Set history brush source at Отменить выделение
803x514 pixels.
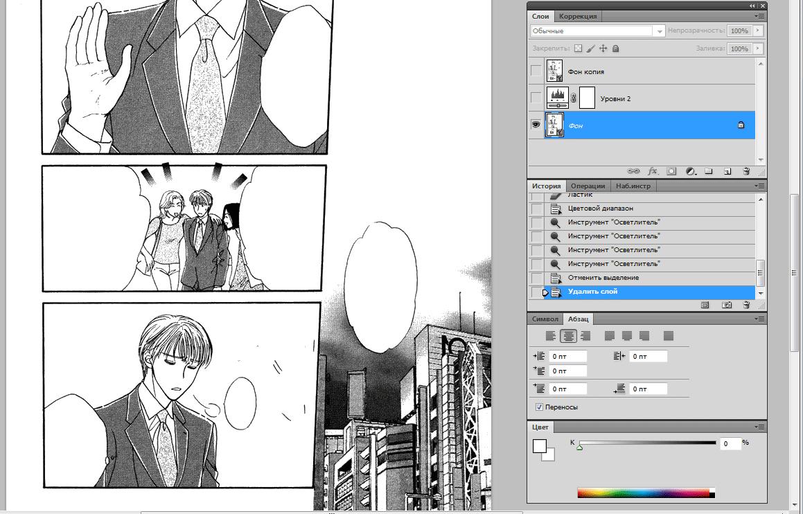[536, 278]
